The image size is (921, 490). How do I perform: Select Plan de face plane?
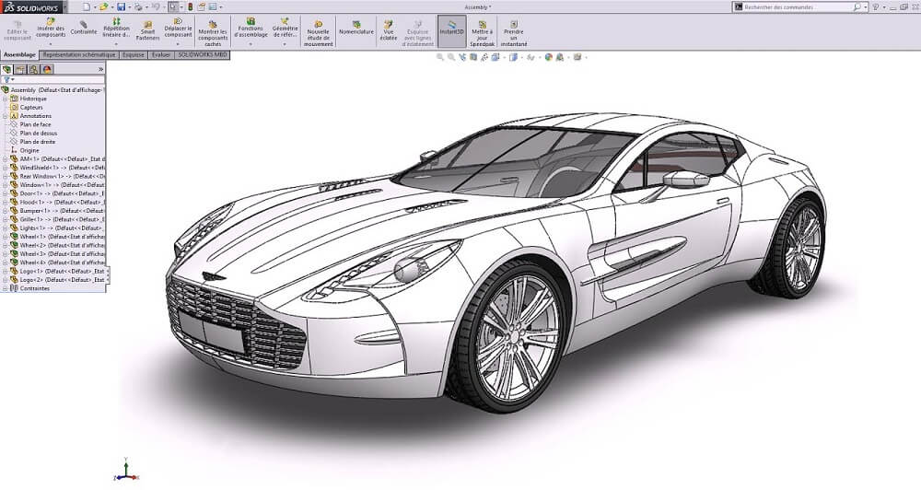(35, 124)
